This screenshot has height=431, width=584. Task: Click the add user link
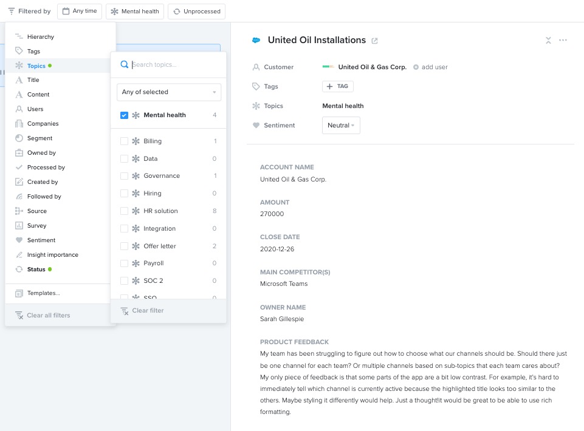click(435, 67)
